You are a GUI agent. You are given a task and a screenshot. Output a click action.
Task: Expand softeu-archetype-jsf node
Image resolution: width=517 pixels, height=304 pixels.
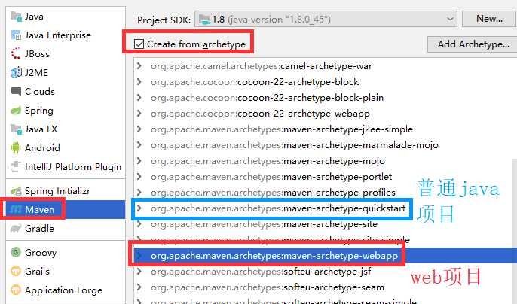point(139,272)
